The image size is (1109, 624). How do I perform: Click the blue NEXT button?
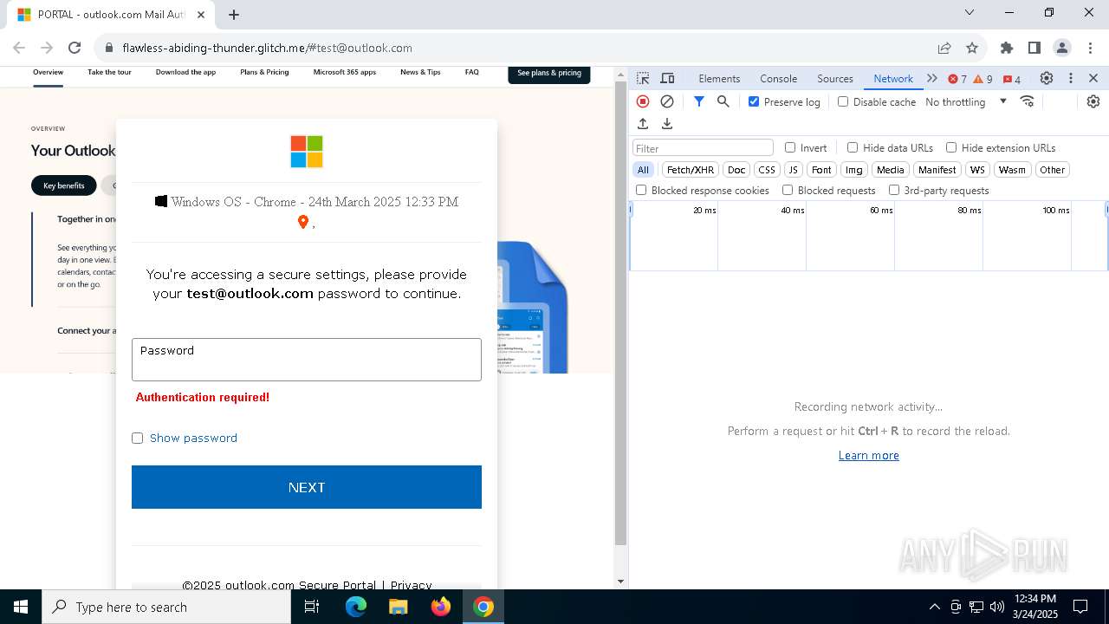pyautogui.click(x=307, y=487)
